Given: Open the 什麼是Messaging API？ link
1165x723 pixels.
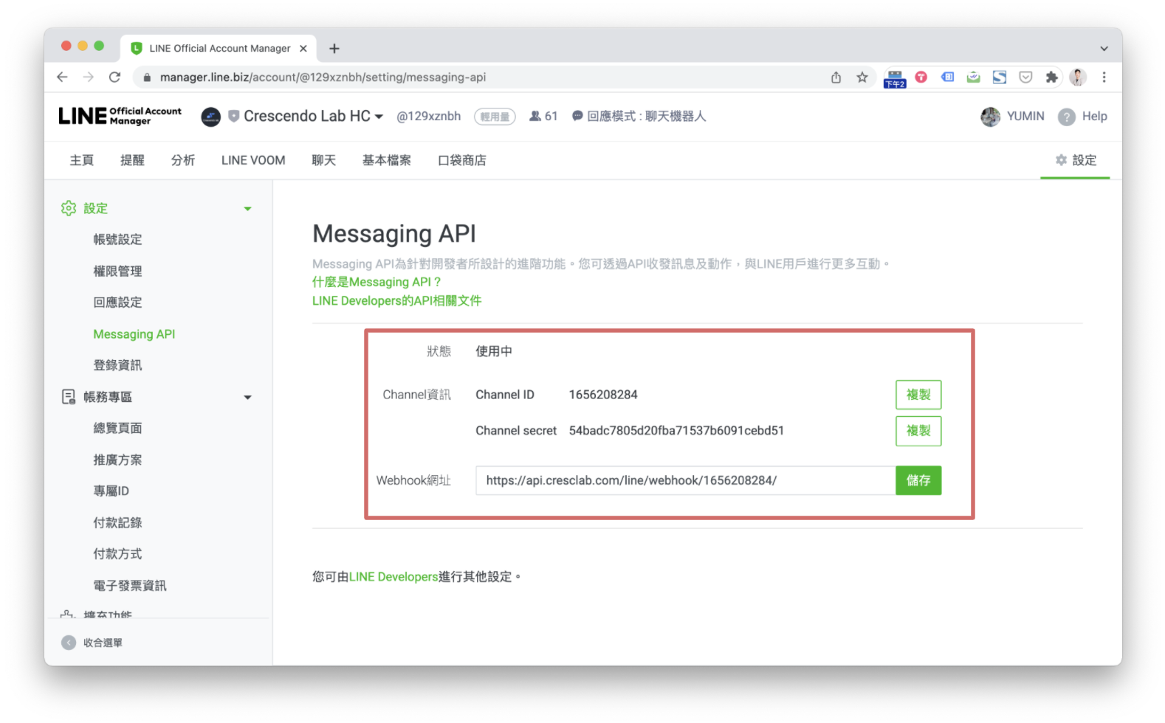Looking at the screenshot, I should [x=377, y=282].
